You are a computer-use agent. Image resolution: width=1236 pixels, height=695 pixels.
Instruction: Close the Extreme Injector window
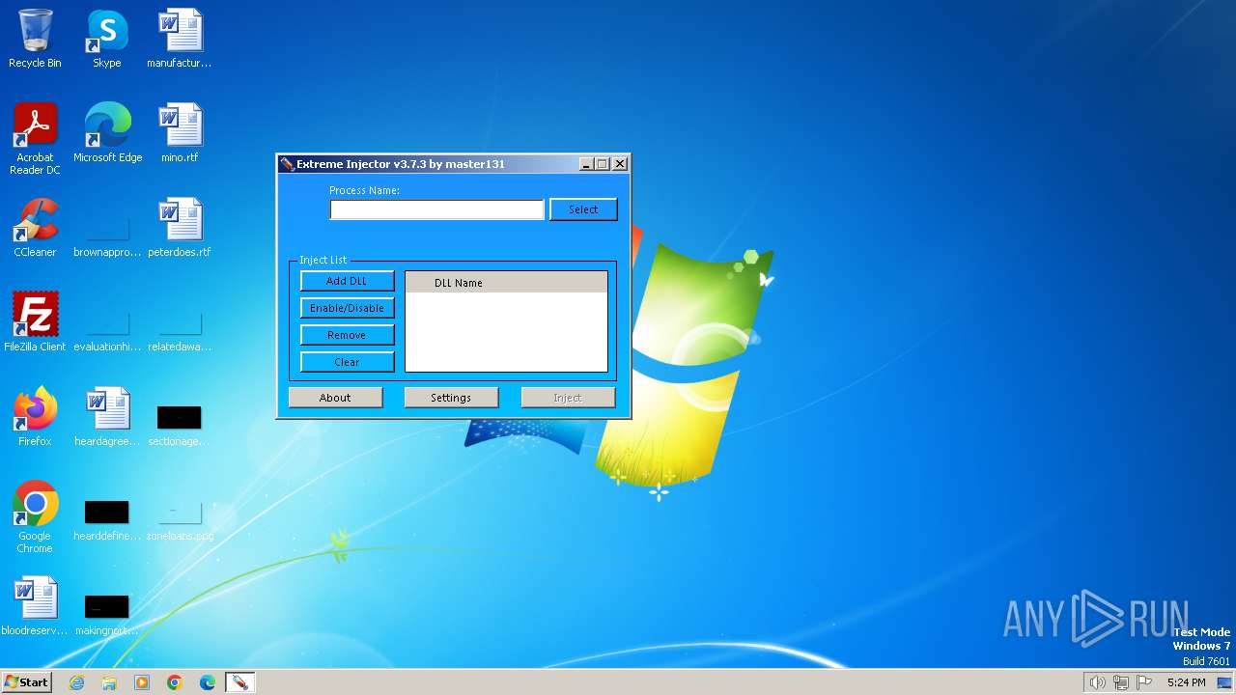pyautogui.click(x=620, y=164)
